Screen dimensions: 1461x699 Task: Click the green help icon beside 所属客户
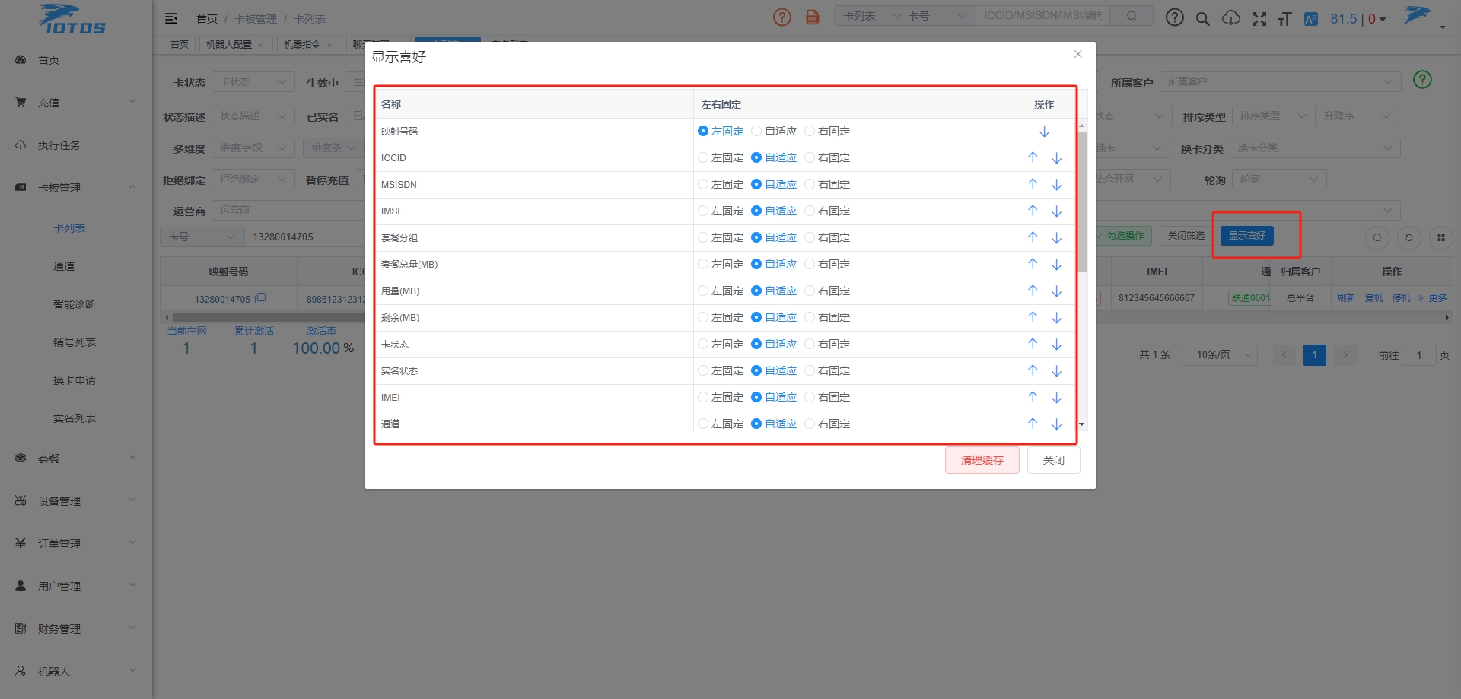(1422, 80)
